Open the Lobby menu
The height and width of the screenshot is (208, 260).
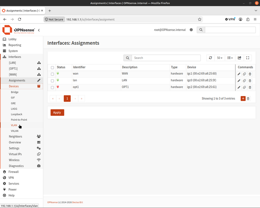pyautogui.click(x=21, y=39)
